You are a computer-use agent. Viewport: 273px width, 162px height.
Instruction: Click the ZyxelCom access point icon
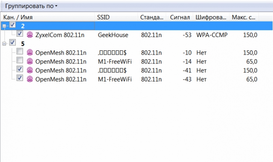[x=30, y=35]
